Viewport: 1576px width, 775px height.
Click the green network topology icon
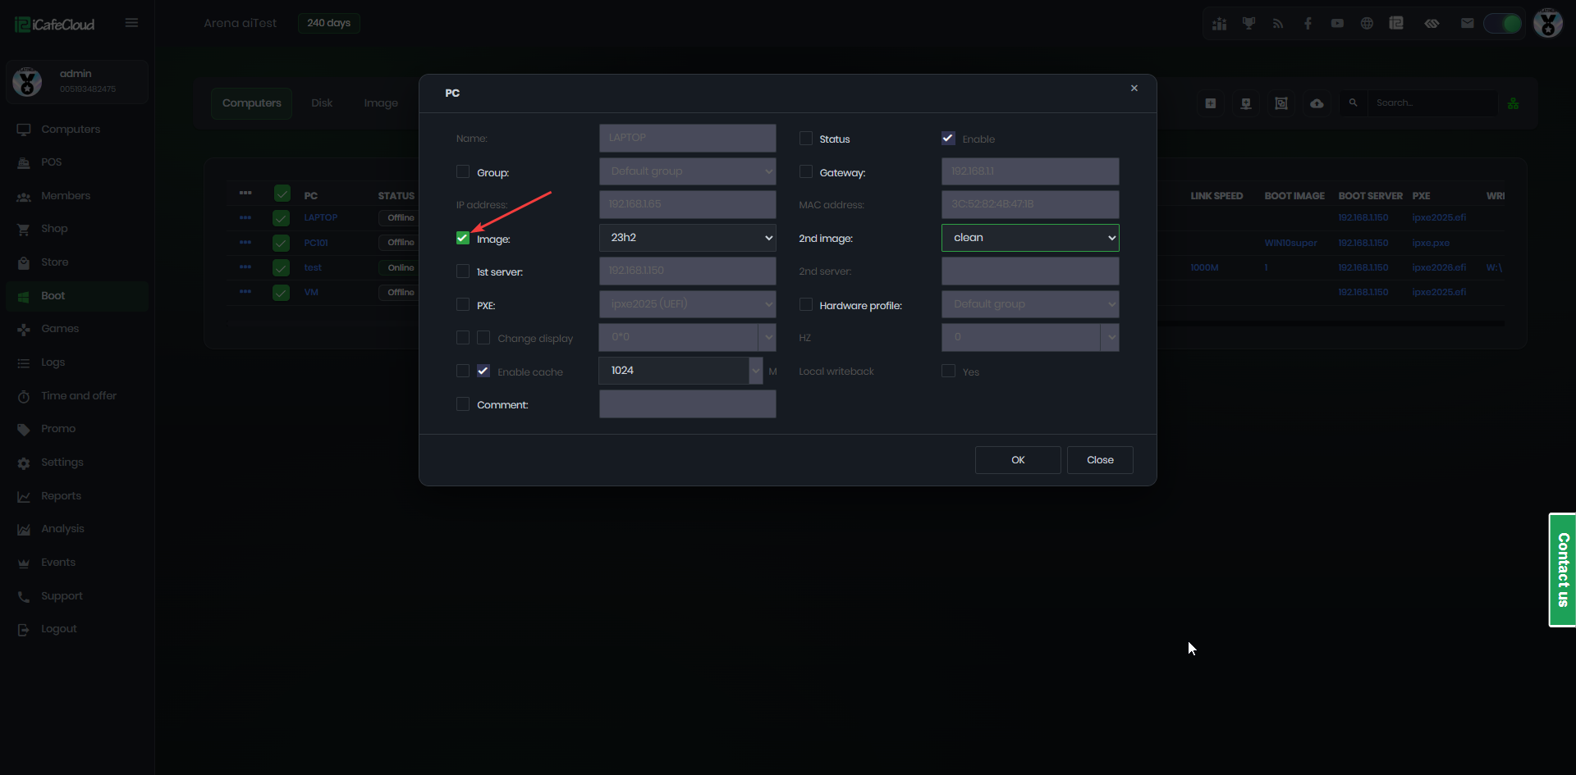(x=1513, y=103)
